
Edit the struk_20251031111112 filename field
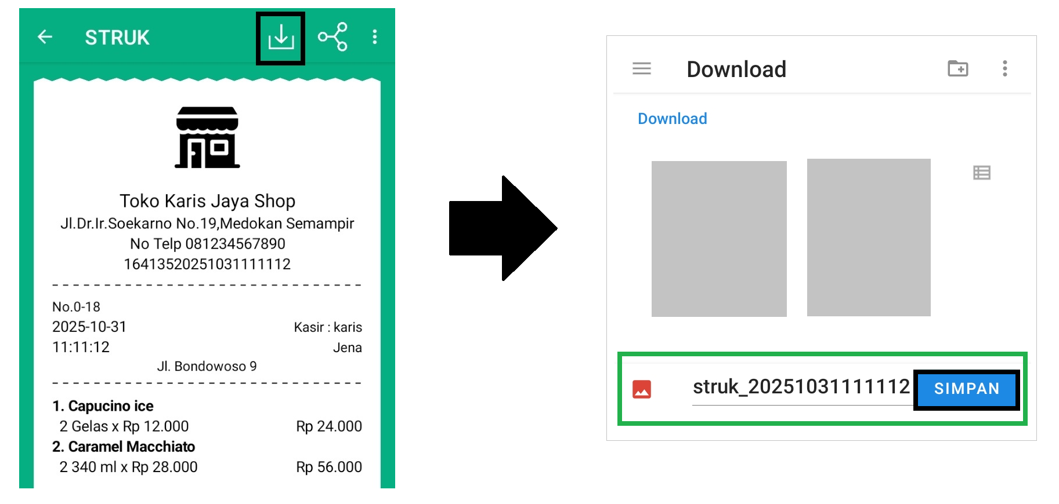tap(801, 387)
